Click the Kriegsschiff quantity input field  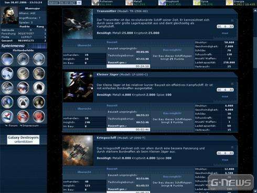[x=225, y=153]
